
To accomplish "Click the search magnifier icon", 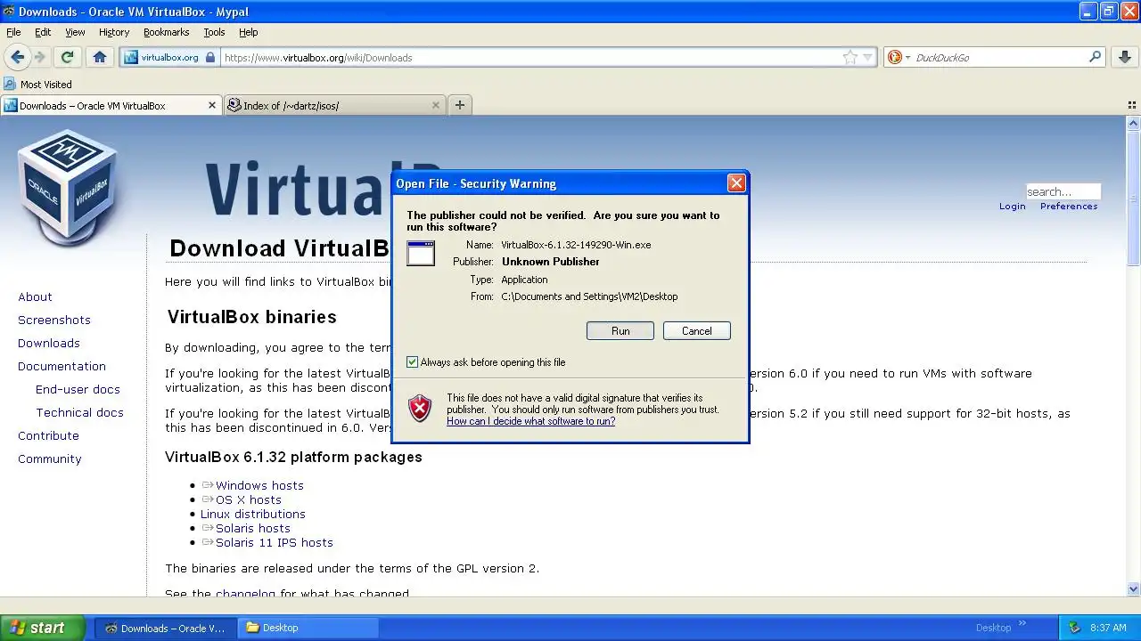I will pyautogui.click(x=1096, y=57).
